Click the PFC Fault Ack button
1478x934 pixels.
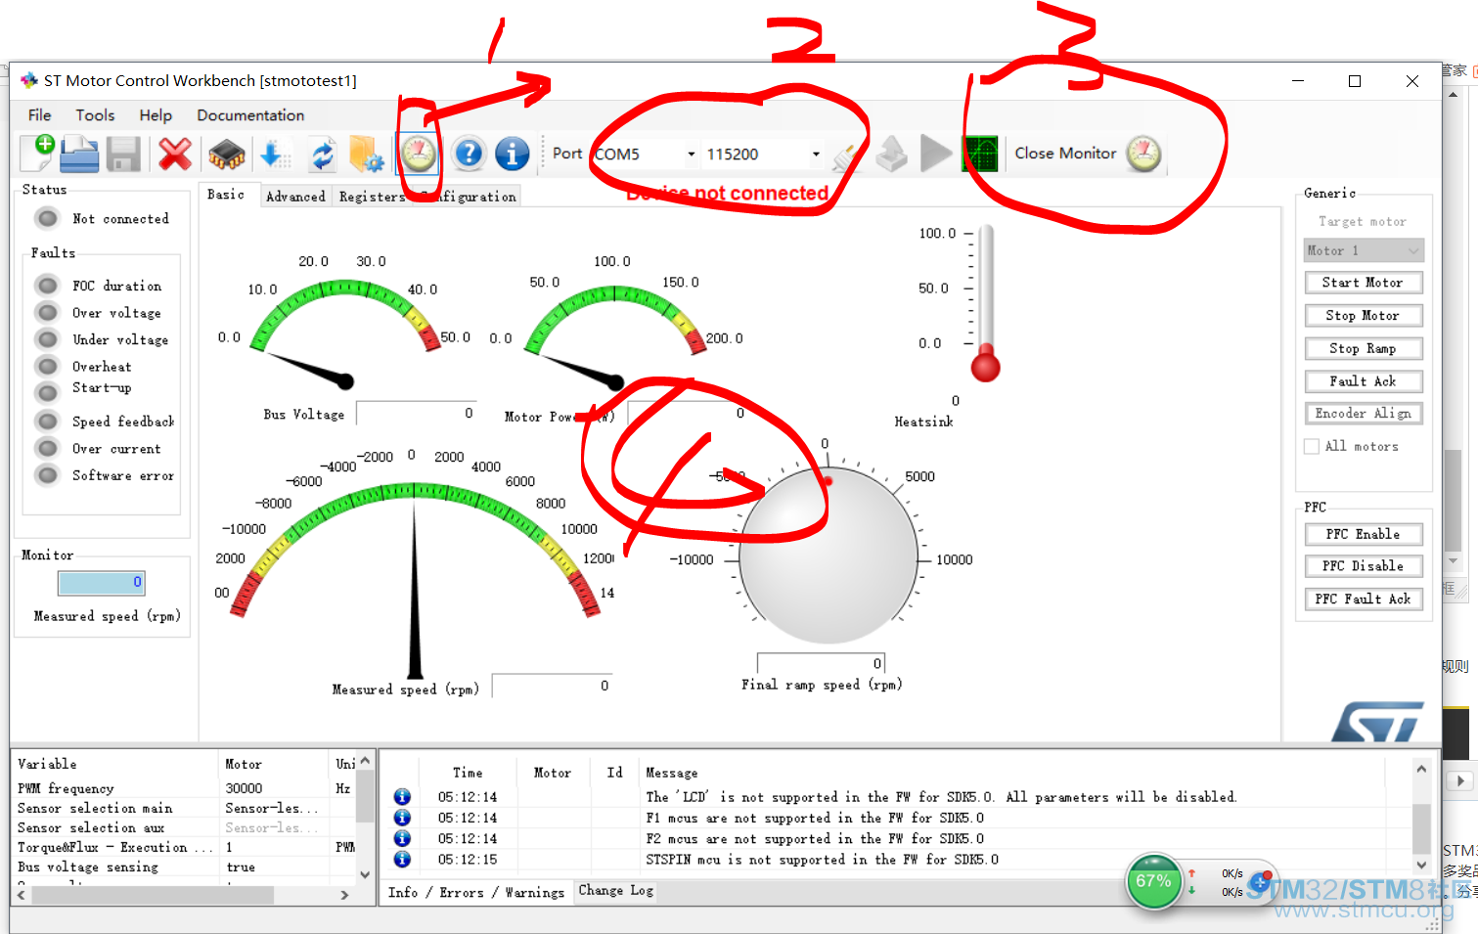click(1364, 599)
